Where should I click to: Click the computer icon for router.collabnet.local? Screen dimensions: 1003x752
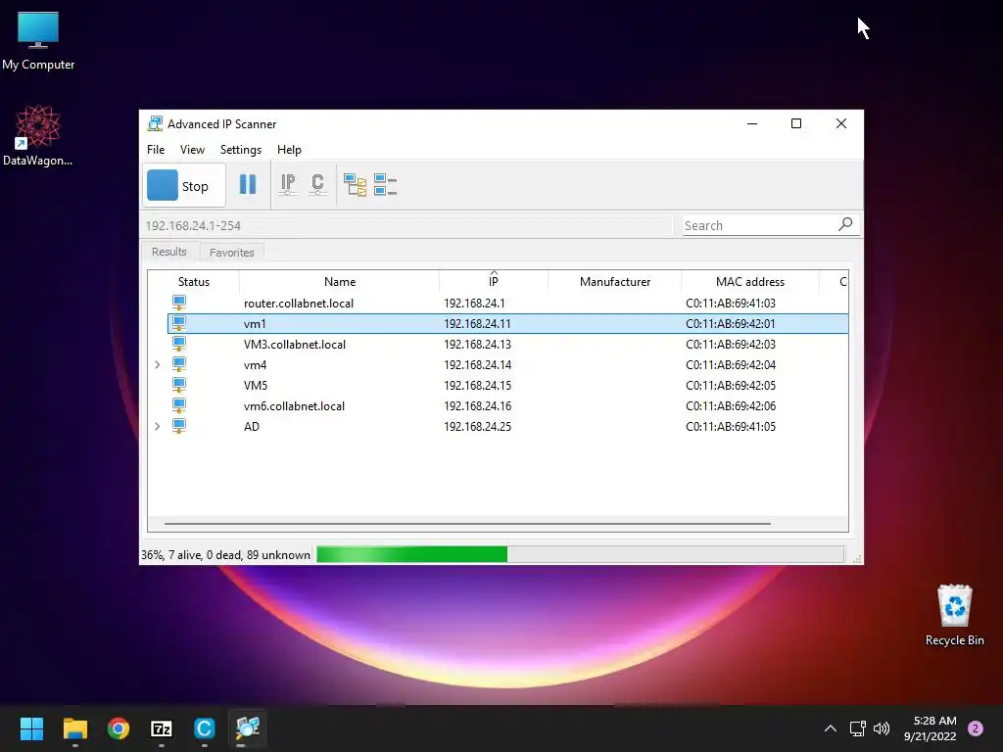179,303
